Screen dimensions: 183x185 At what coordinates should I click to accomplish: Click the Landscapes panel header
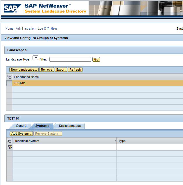tap(94, 50)
